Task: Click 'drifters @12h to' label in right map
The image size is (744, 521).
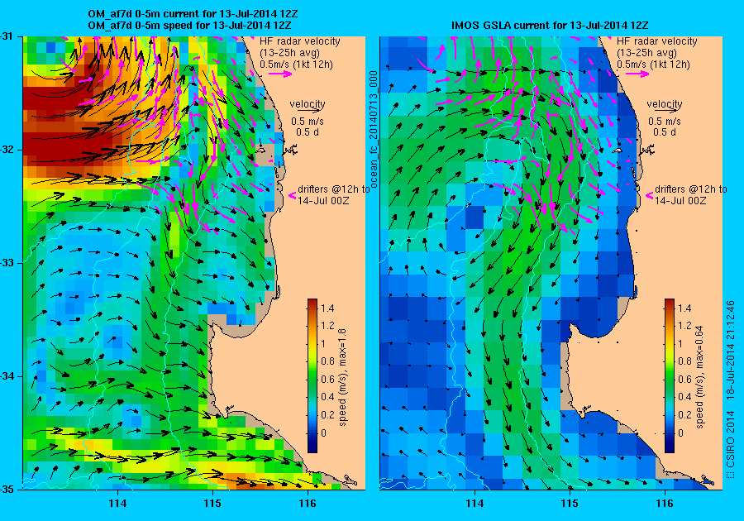Action: [691, 189]
